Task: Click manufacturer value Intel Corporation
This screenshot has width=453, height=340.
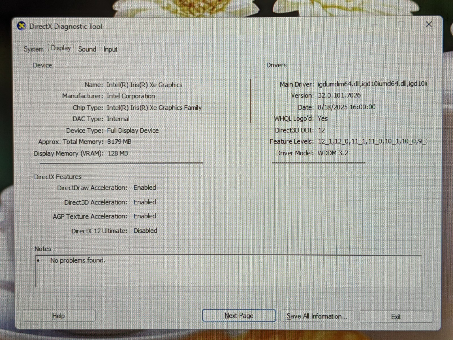Action: point(131,96)
